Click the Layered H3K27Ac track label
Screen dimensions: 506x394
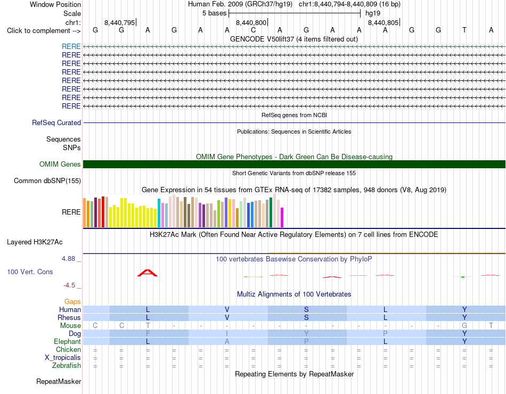[35, 242]
